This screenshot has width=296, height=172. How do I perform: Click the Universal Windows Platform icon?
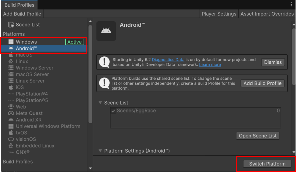[x=11, y=126]
